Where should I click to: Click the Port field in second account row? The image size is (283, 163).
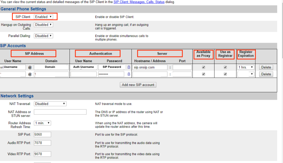coord(182,74)
